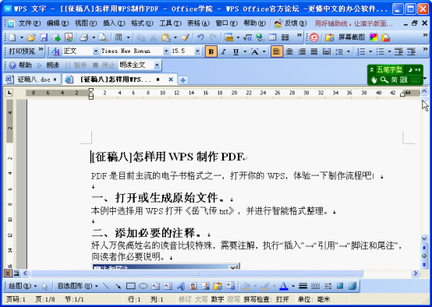This screenshot has width=432, height=307.
Task: Open print preview magnifier icon
Action: pyautogui.click(x=103, y=37)
